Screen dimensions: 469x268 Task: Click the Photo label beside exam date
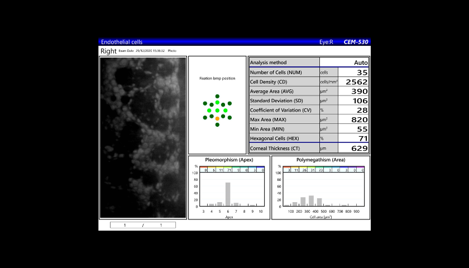coord(172,51)
